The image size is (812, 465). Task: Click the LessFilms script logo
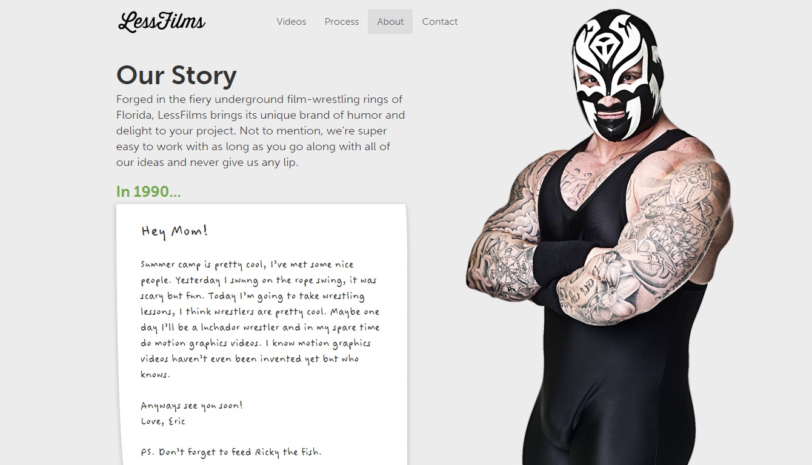[162, 22]
